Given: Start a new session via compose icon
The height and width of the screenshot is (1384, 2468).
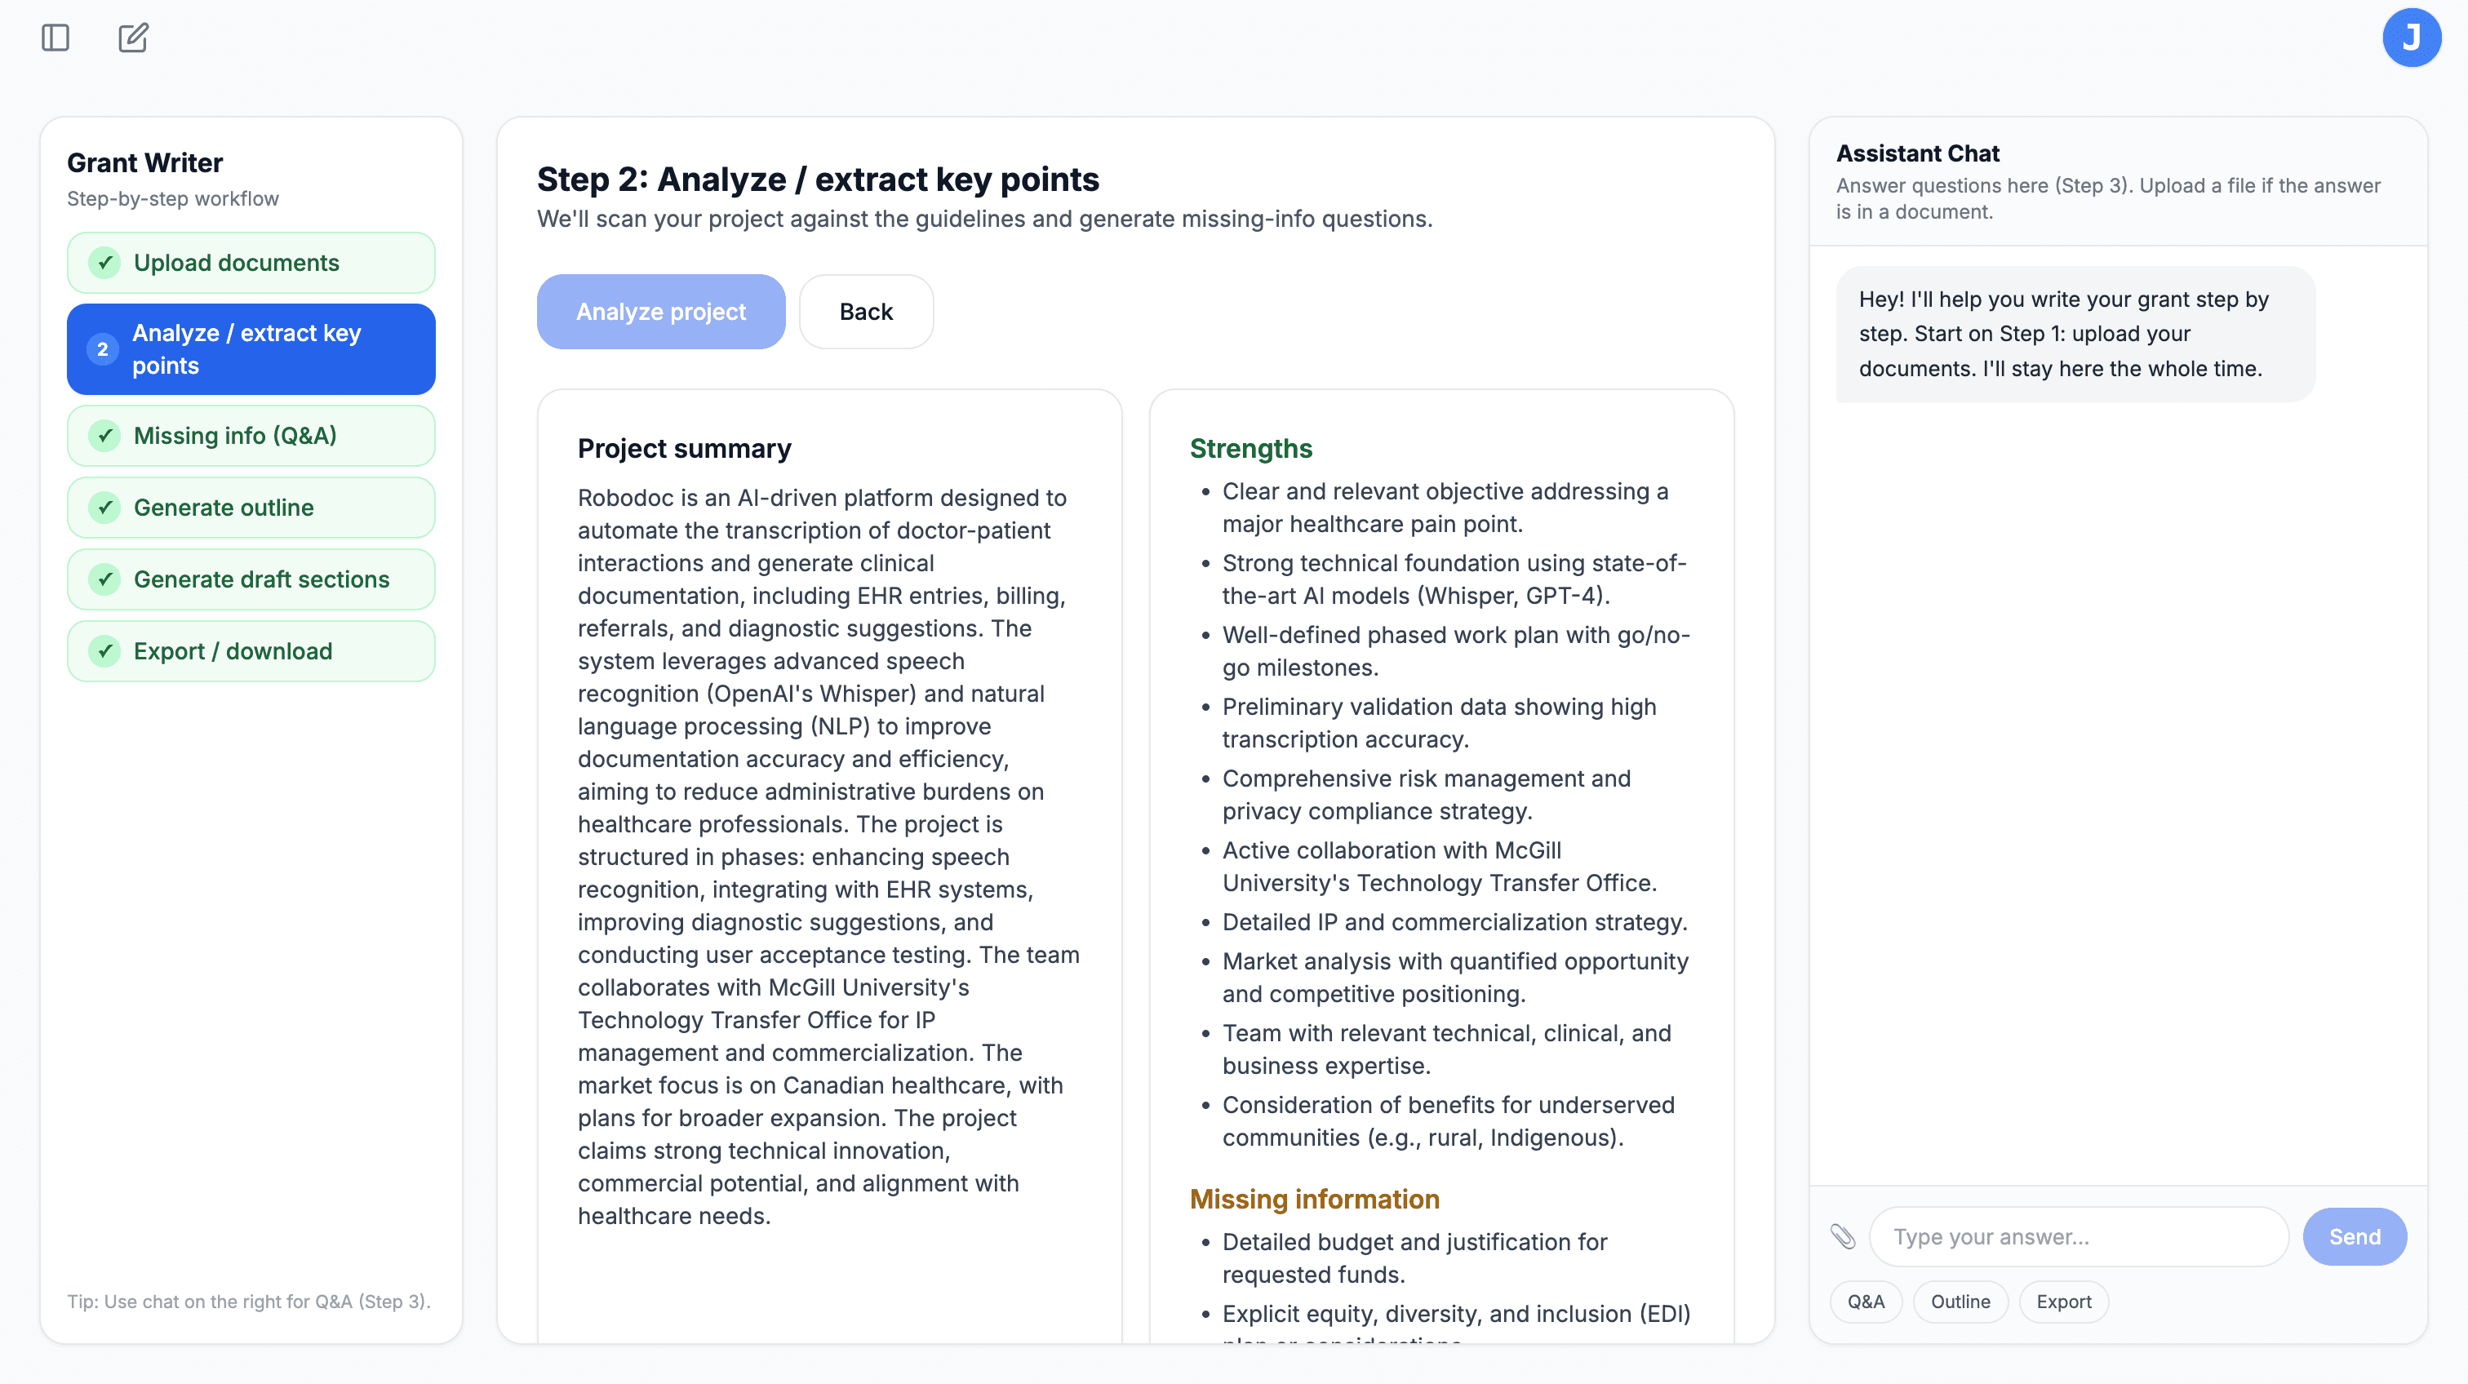Looking at the screenshot, I should [132, 38].
